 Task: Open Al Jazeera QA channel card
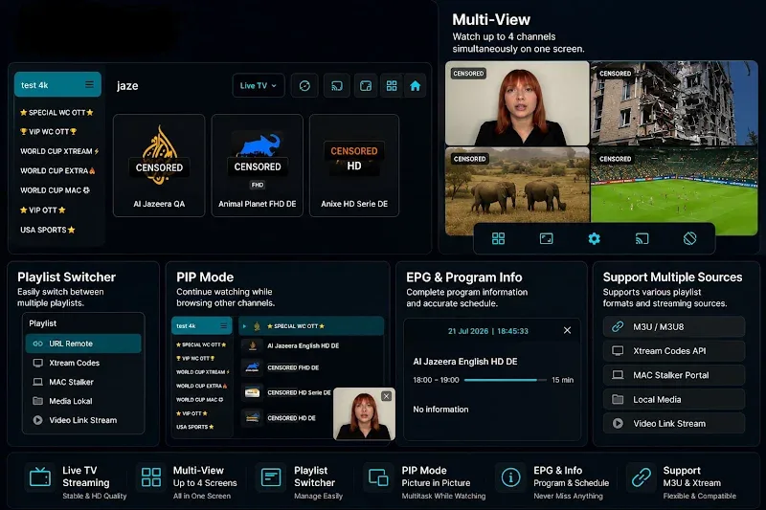pyautogui.click(x=159, y=166)
